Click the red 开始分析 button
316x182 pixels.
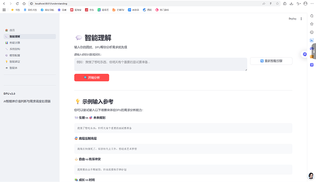tap(92, 78)
